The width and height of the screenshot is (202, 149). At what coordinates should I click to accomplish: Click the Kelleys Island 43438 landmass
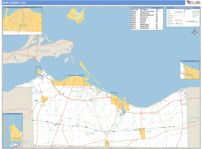[x=74, y=16]
